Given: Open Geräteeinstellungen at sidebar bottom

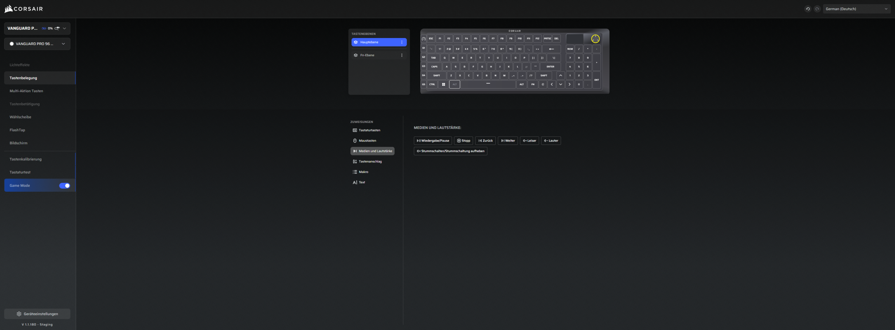Looking at the screenshot, I should coord(37,314).
